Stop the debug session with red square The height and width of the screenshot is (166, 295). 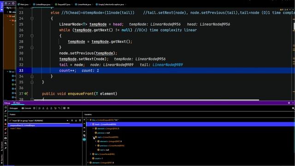(6, 124)
